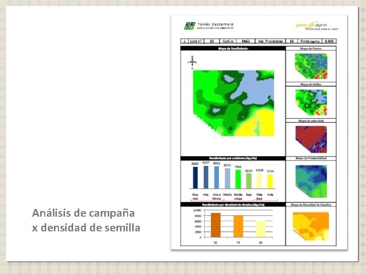The width and height of the screenshot is (366, 274).
Task: Click the "Rendimiento por ambiente" chart header
Action: (233, 158)
